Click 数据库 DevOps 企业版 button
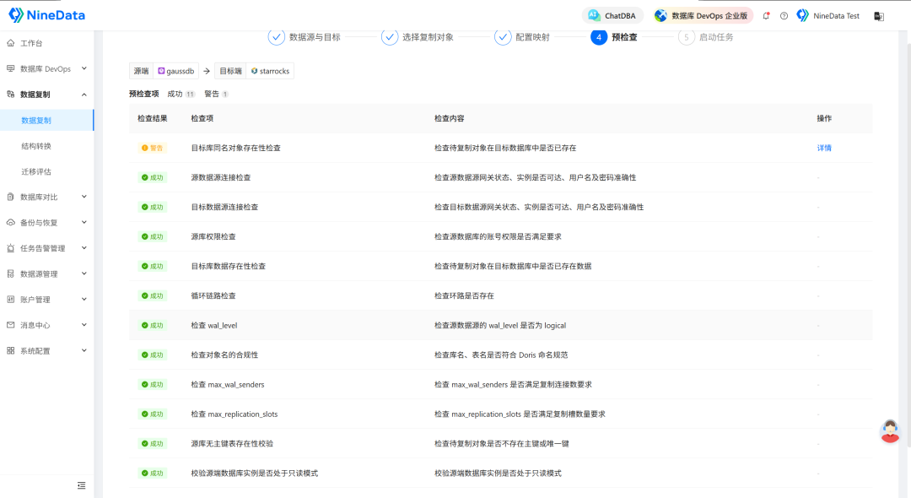Image resolution: width=911 pixels, height=498 pixels. (700, 16)
